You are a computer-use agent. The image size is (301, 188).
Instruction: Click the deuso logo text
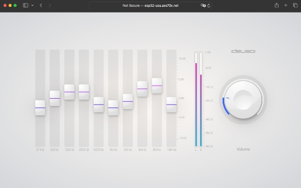click(243, 51)
